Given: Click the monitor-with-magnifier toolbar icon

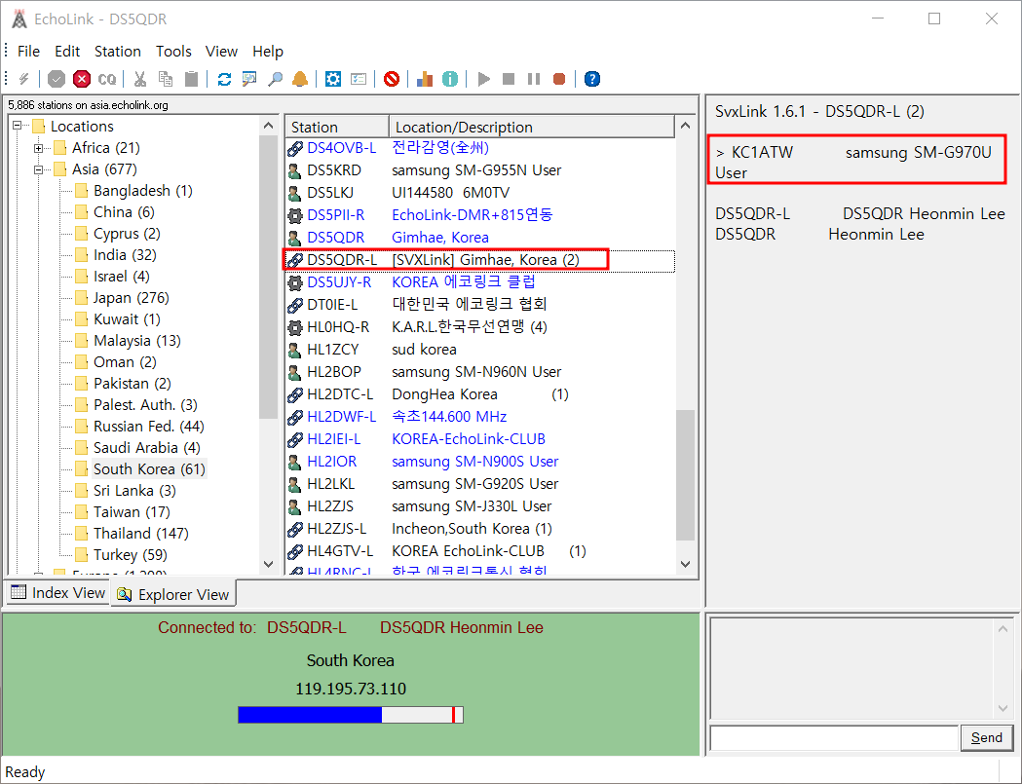Looking at the screenshot, I should point(249,79).
